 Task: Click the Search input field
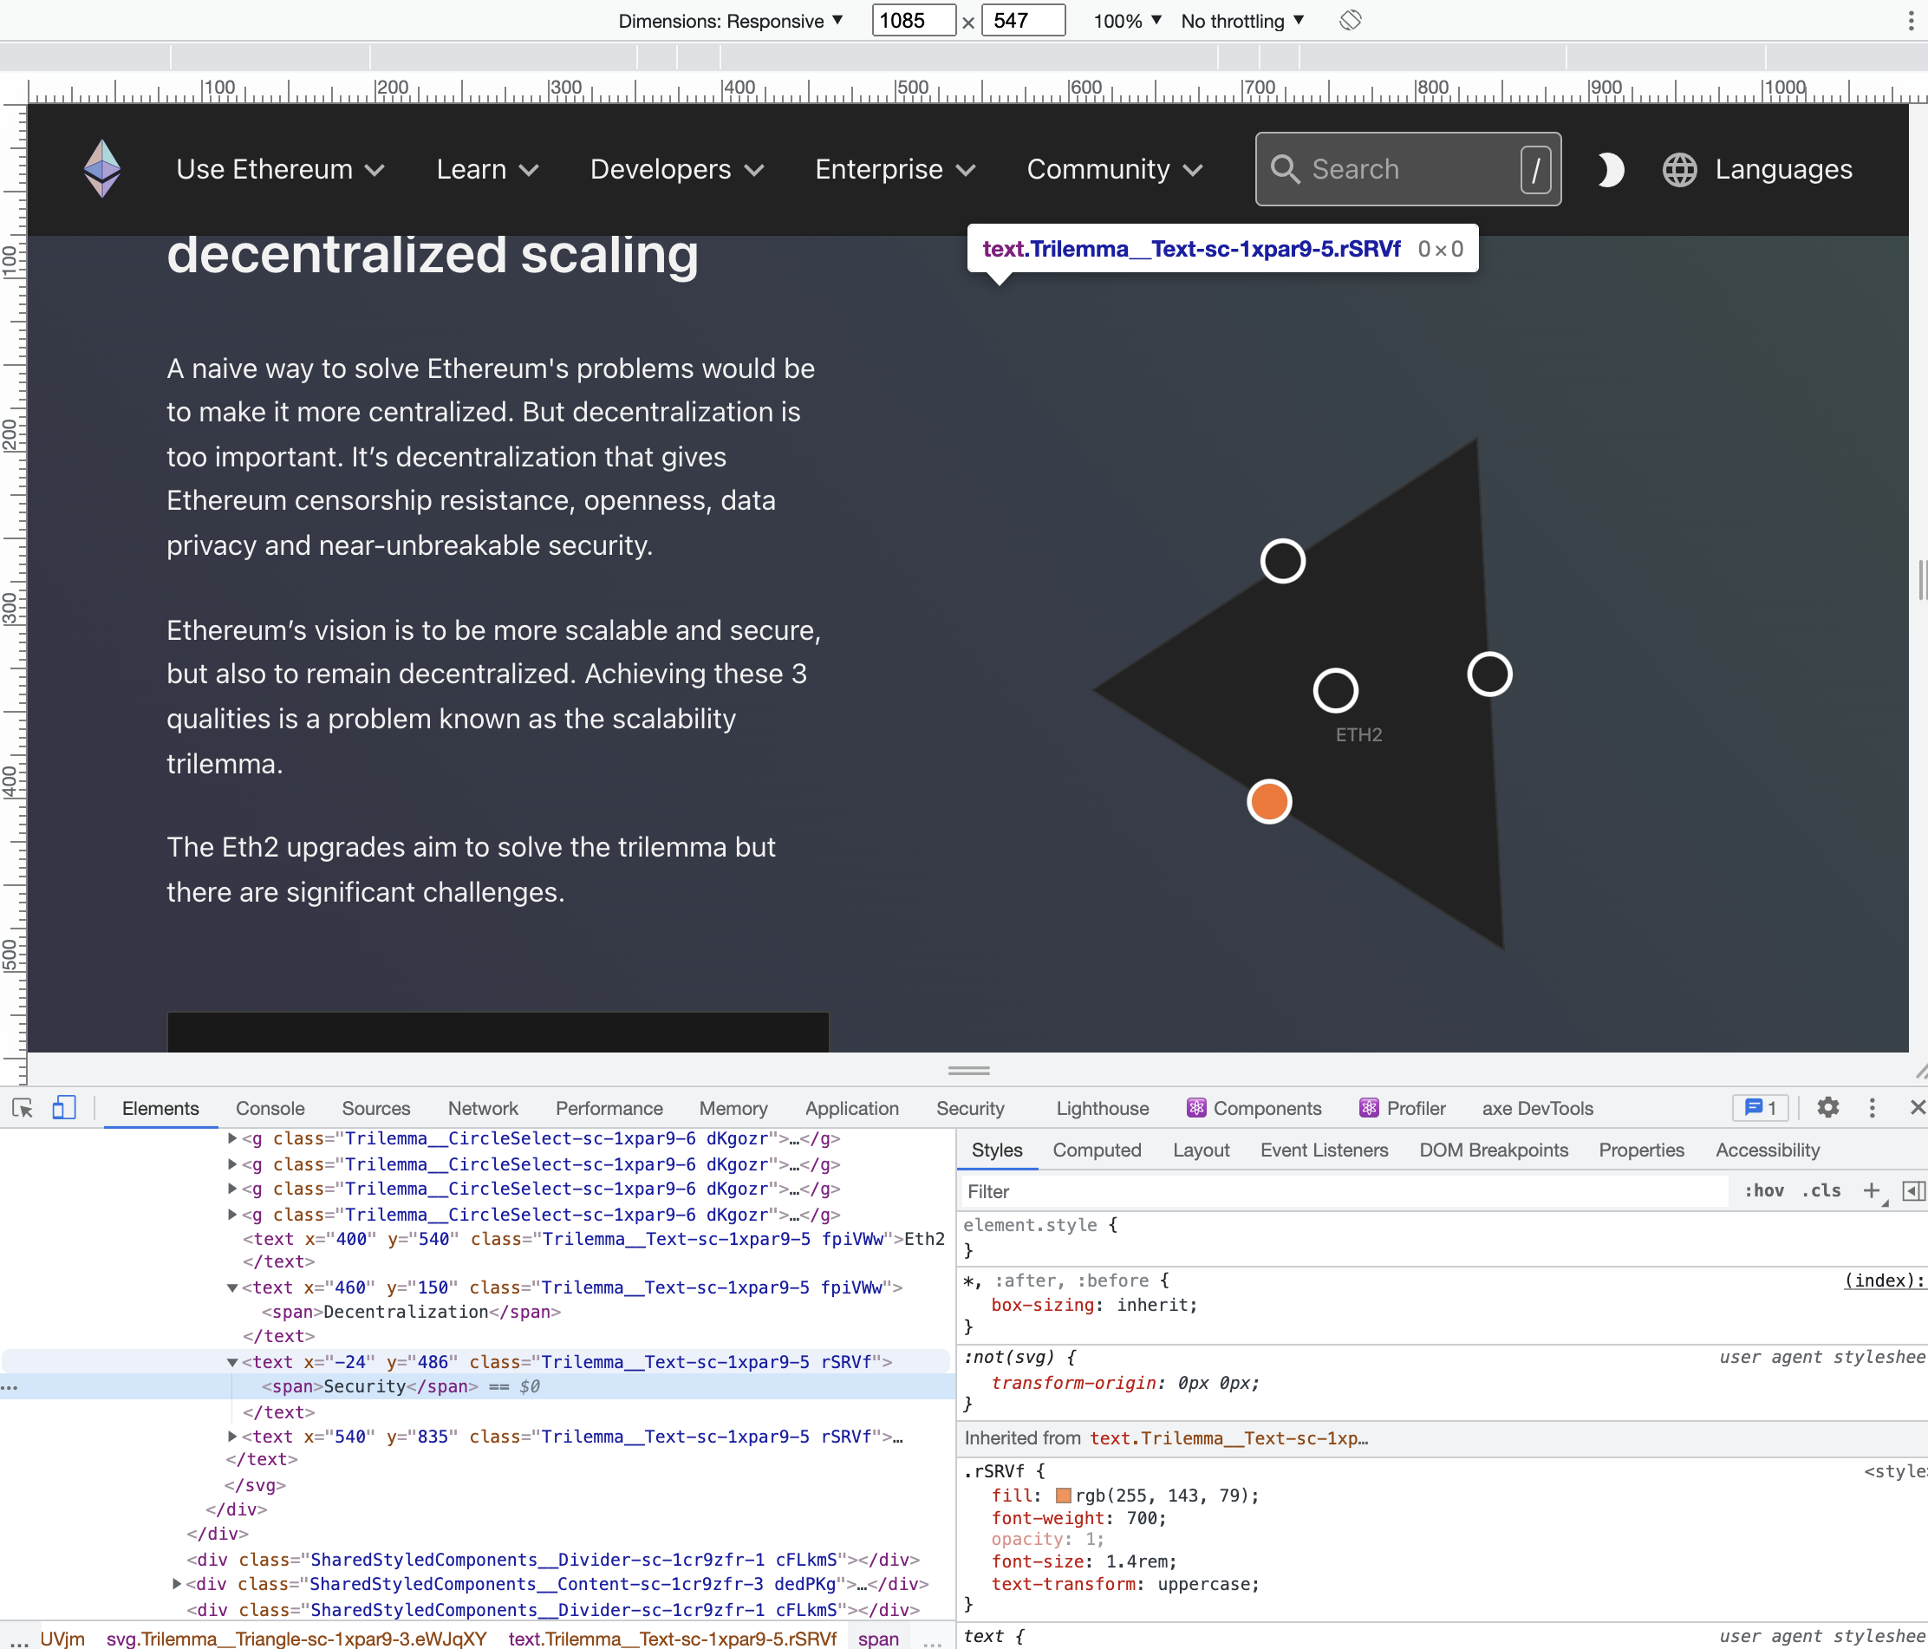1408,169
